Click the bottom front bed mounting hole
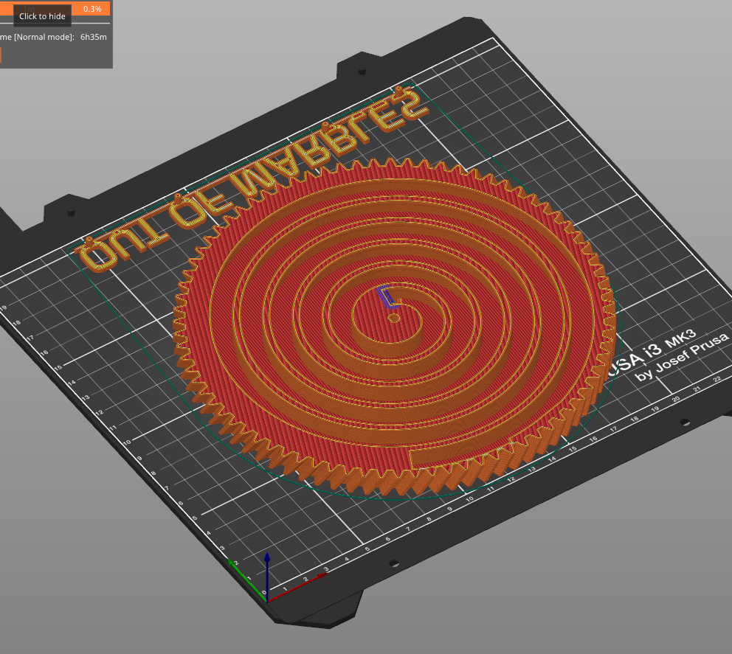Screen dimensions: 732x654 [394, 563]
